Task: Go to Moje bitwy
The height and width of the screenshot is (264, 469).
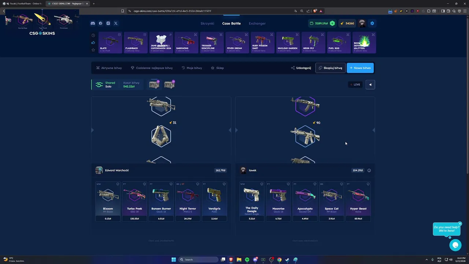Action: [x=192, y=68]
